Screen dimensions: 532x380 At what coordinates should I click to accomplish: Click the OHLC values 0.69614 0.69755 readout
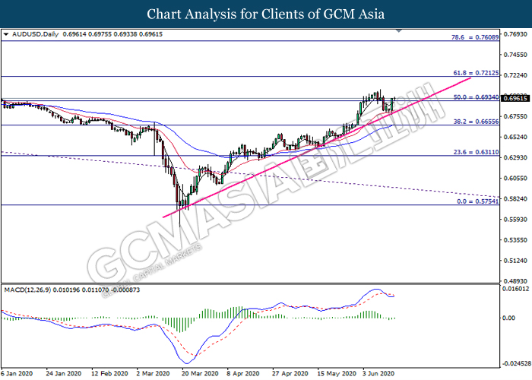pyautogui.click(x=112, y=34)
